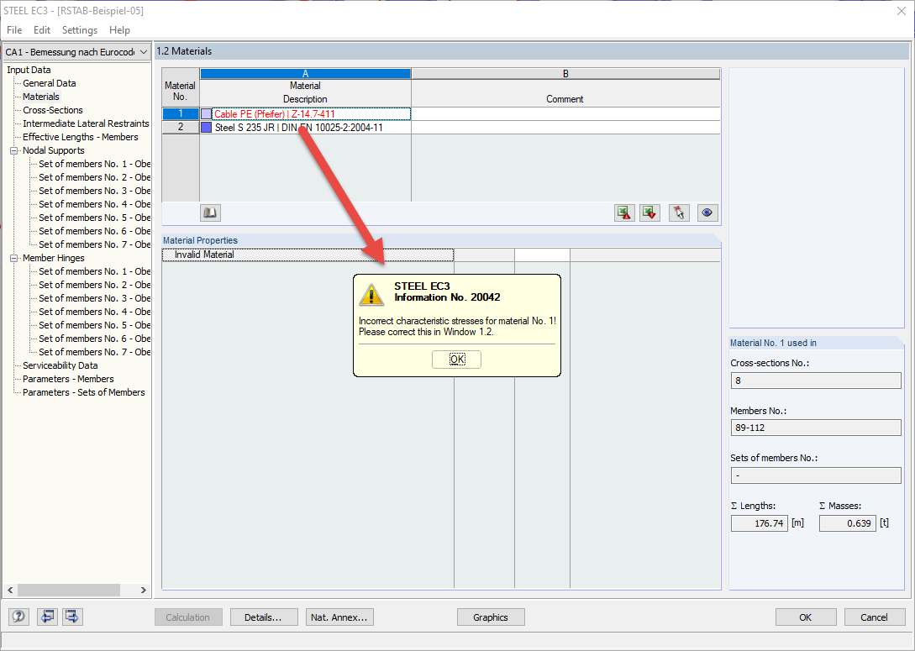915x651 pixels.
Task: Select material row number 1 header
Action: pyautogui.click(x=181, y=113)
